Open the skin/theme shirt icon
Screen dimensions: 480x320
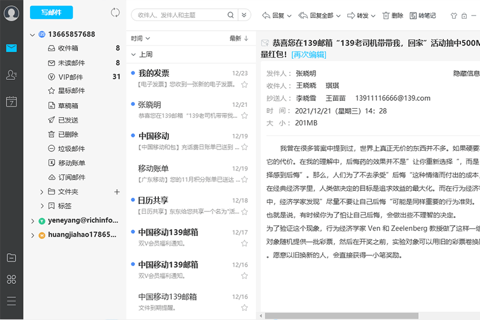point(454,16)
